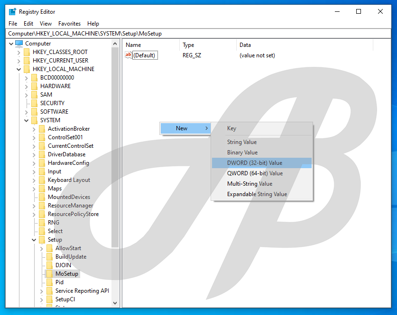
Task: Click the HKEY_CURRENT_USER folder icon
Action: pos(27,61)
